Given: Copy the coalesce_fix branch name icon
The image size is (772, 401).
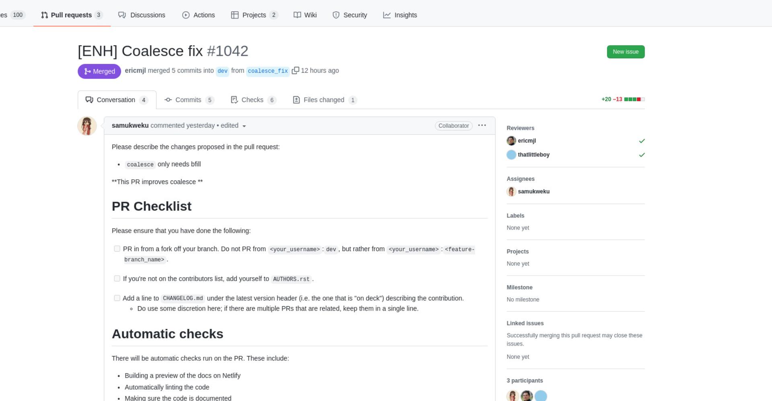Looking at the screenshot, I should tap(295, 71).
